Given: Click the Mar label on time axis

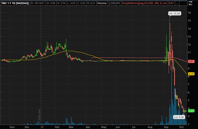Looking at the screenshot, I should tap(71, 127).
